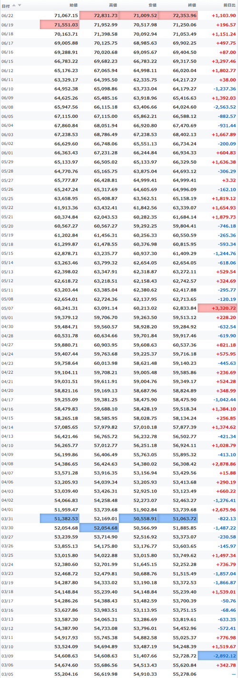238x678 pixels.
Task: Click the 03/05 date in last row
Action: click(x=7, y=674)
